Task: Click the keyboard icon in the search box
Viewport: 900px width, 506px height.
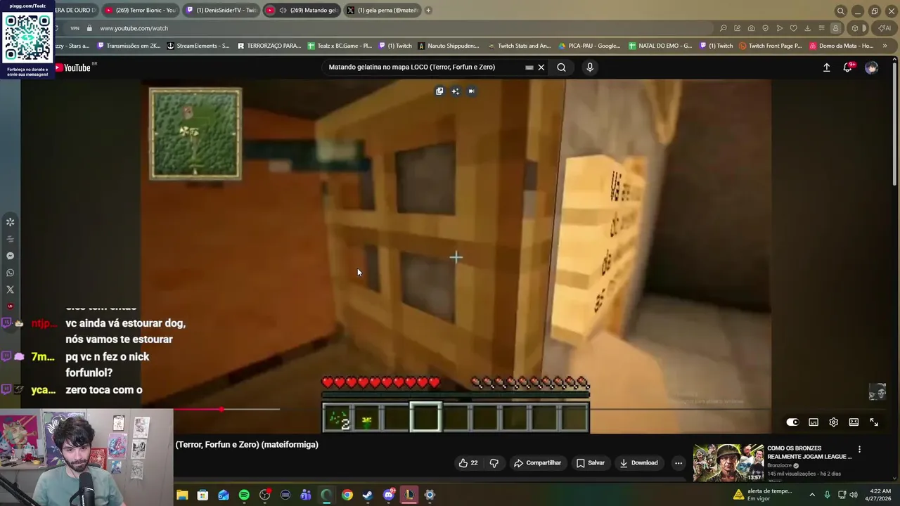Action: [x=529, y=67]
